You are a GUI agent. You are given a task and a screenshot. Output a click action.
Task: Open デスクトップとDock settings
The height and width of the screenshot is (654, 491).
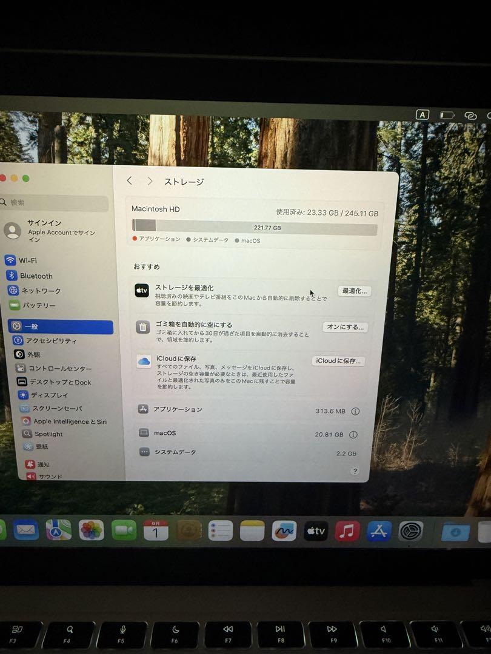54,381
